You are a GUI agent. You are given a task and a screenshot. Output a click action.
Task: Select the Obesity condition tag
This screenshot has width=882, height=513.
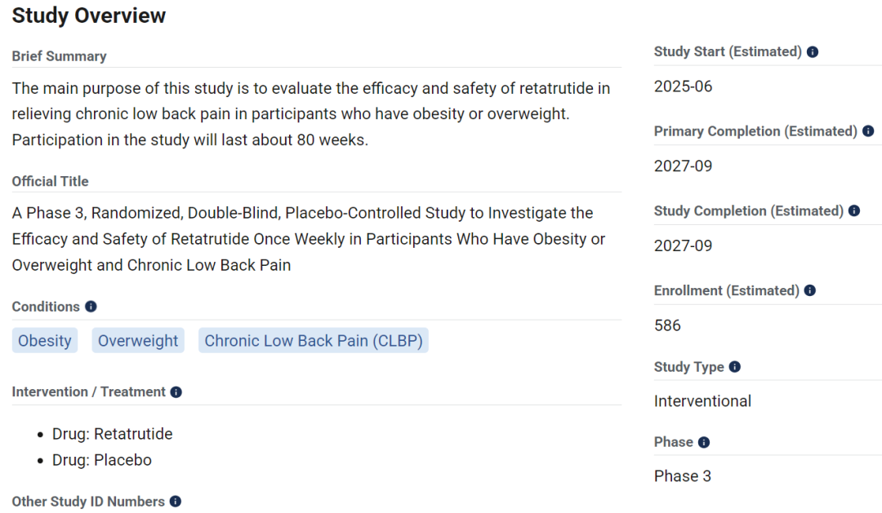click(x=45, y=340)
